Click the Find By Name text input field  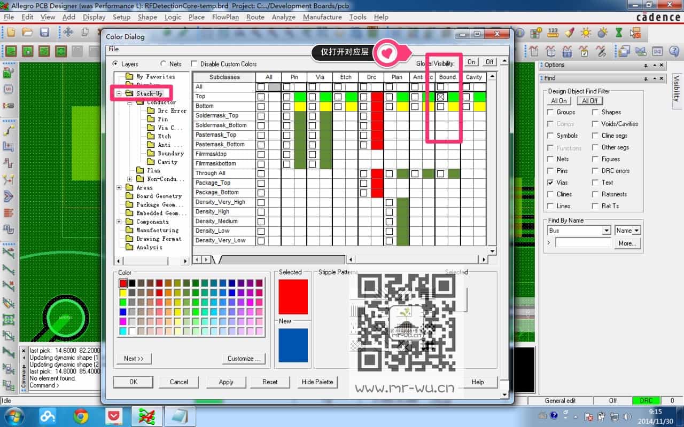click(x=583, y=242)
